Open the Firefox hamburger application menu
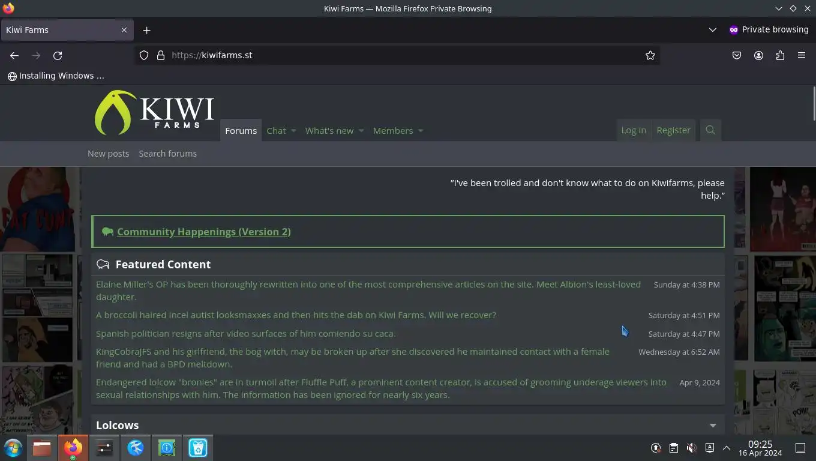816x461 pixels. (802, 55)
